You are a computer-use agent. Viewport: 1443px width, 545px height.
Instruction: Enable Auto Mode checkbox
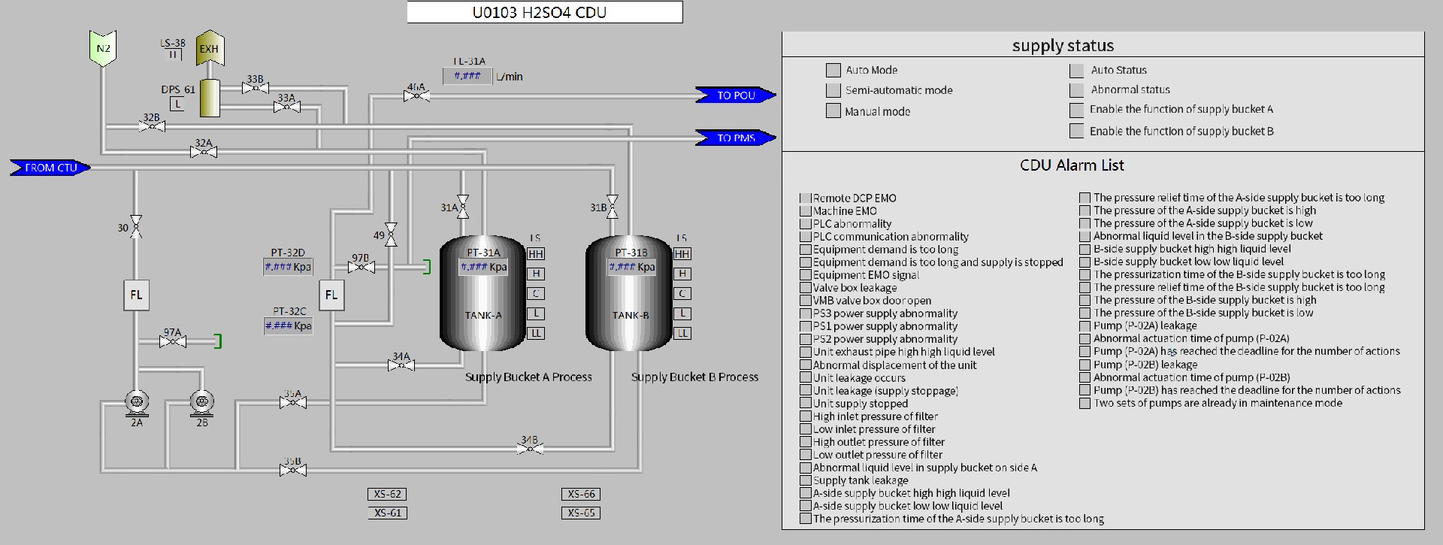(833, 70)
